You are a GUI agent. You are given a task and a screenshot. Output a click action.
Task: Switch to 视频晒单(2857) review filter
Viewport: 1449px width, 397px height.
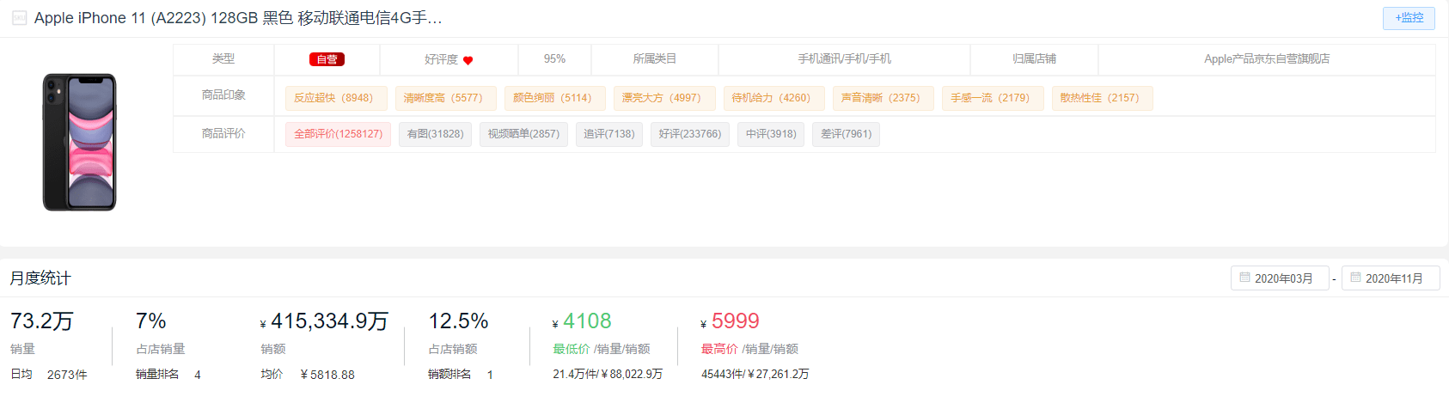coord(523,134)
